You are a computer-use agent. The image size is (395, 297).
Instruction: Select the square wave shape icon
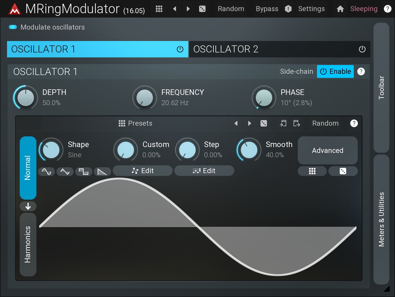pos(84,172)
